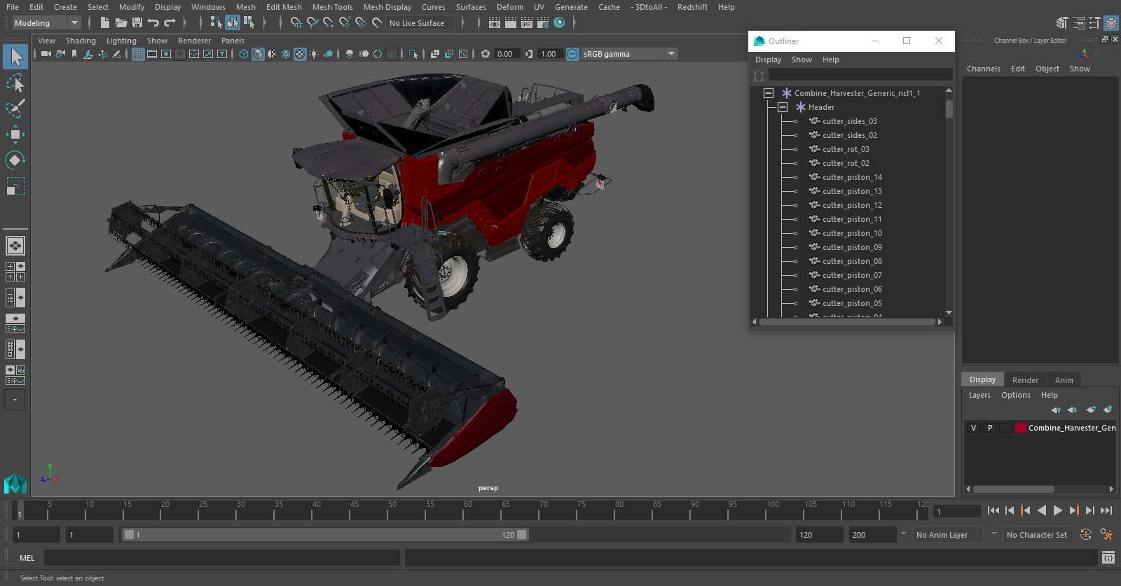Switch to the Render layer tab
Viewport: 1121px width, 586px height.
click(x=1025, y=379)
